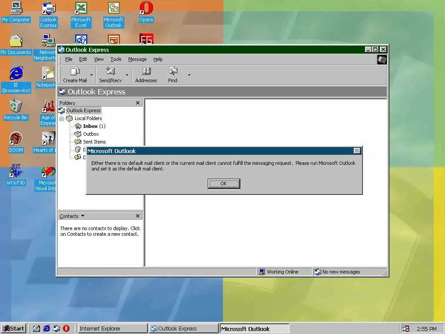This screenshot has width=445, height=334.
Task: Open IE (Browservice) desktop icon
Action: pos(16,80)
